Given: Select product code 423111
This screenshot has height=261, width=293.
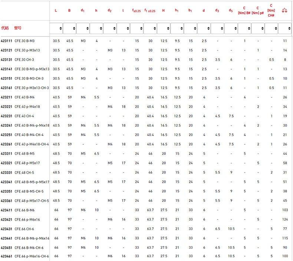Looking at the screenshot, I should tap(6, 41).
